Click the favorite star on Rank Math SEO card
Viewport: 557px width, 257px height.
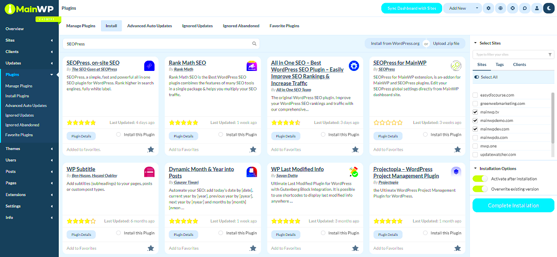click(253, 150)
